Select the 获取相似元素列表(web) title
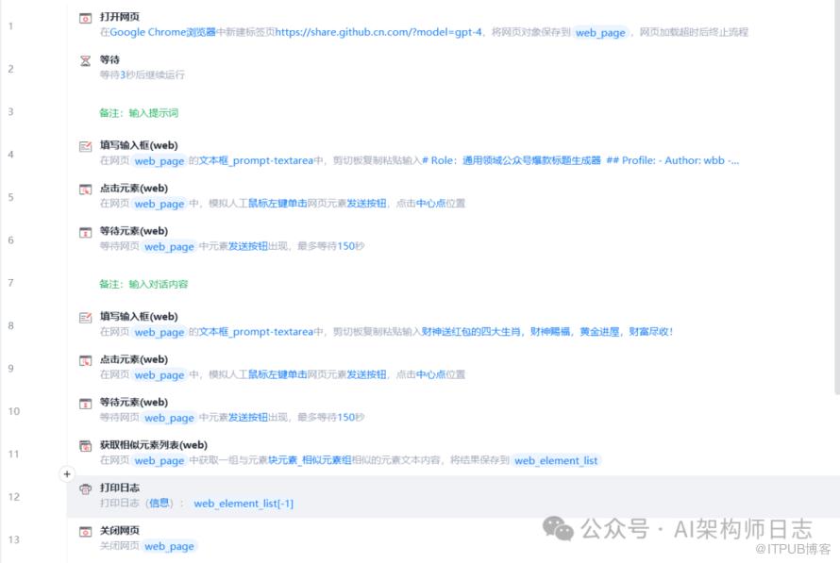Screen dimensions: 840x563 154,445
